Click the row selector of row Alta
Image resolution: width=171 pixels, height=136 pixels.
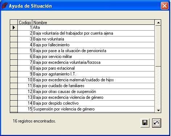coord(14,28)
